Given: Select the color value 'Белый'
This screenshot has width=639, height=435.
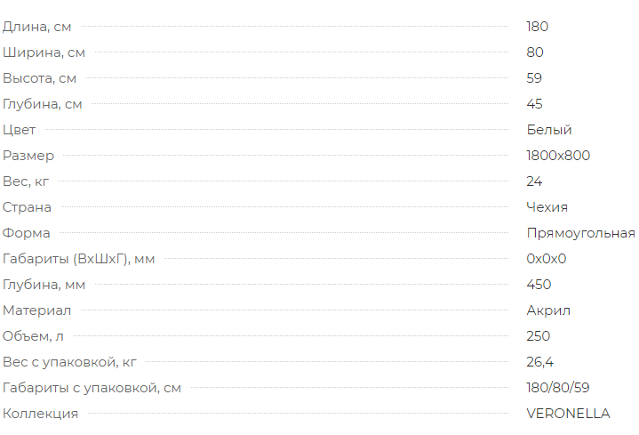Looking at the screenshot, I should pyautogui.click(x=549, y=130).
